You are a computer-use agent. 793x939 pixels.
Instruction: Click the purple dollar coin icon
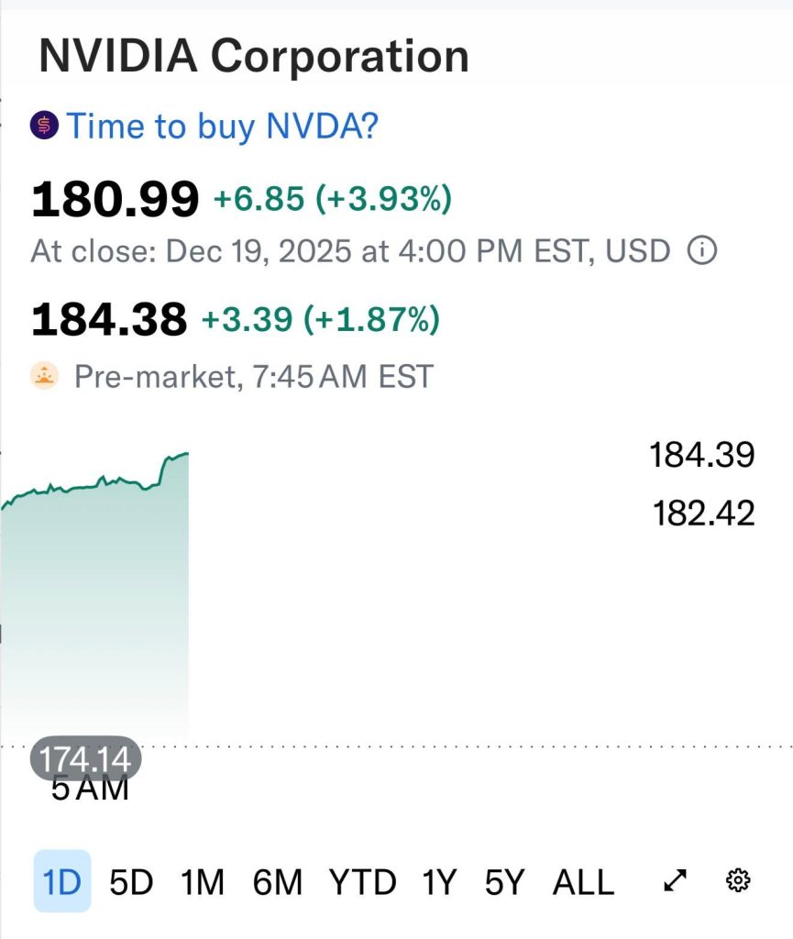point(44,126)
